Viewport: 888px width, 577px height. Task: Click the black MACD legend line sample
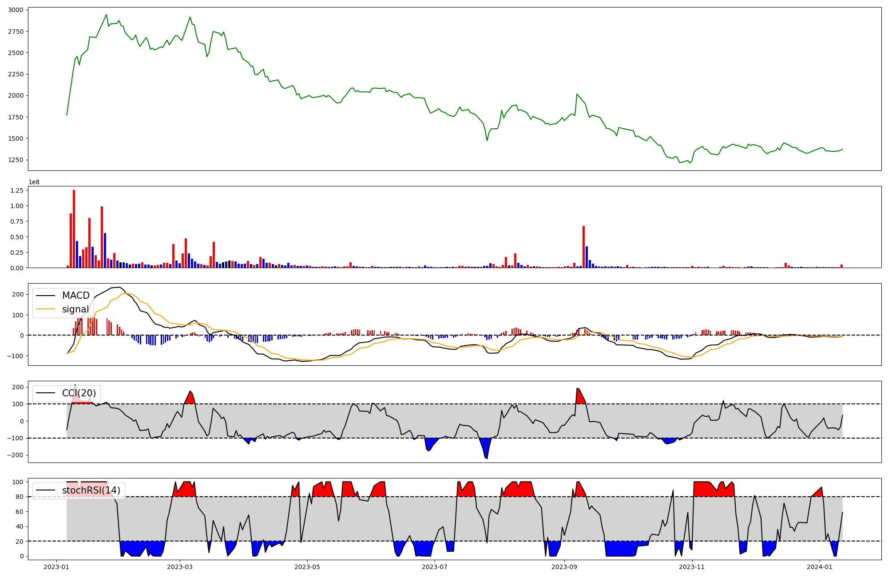click(46, 296)
